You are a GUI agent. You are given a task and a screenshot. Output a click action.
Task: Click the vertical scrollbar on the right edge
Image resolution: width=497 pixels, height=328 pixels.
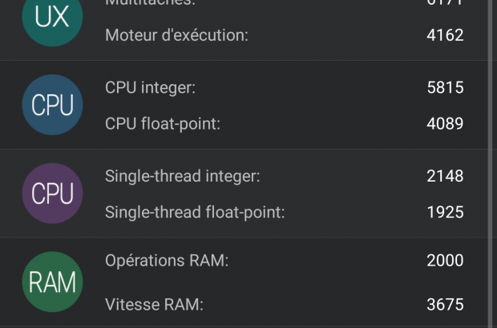coord(491,120)
